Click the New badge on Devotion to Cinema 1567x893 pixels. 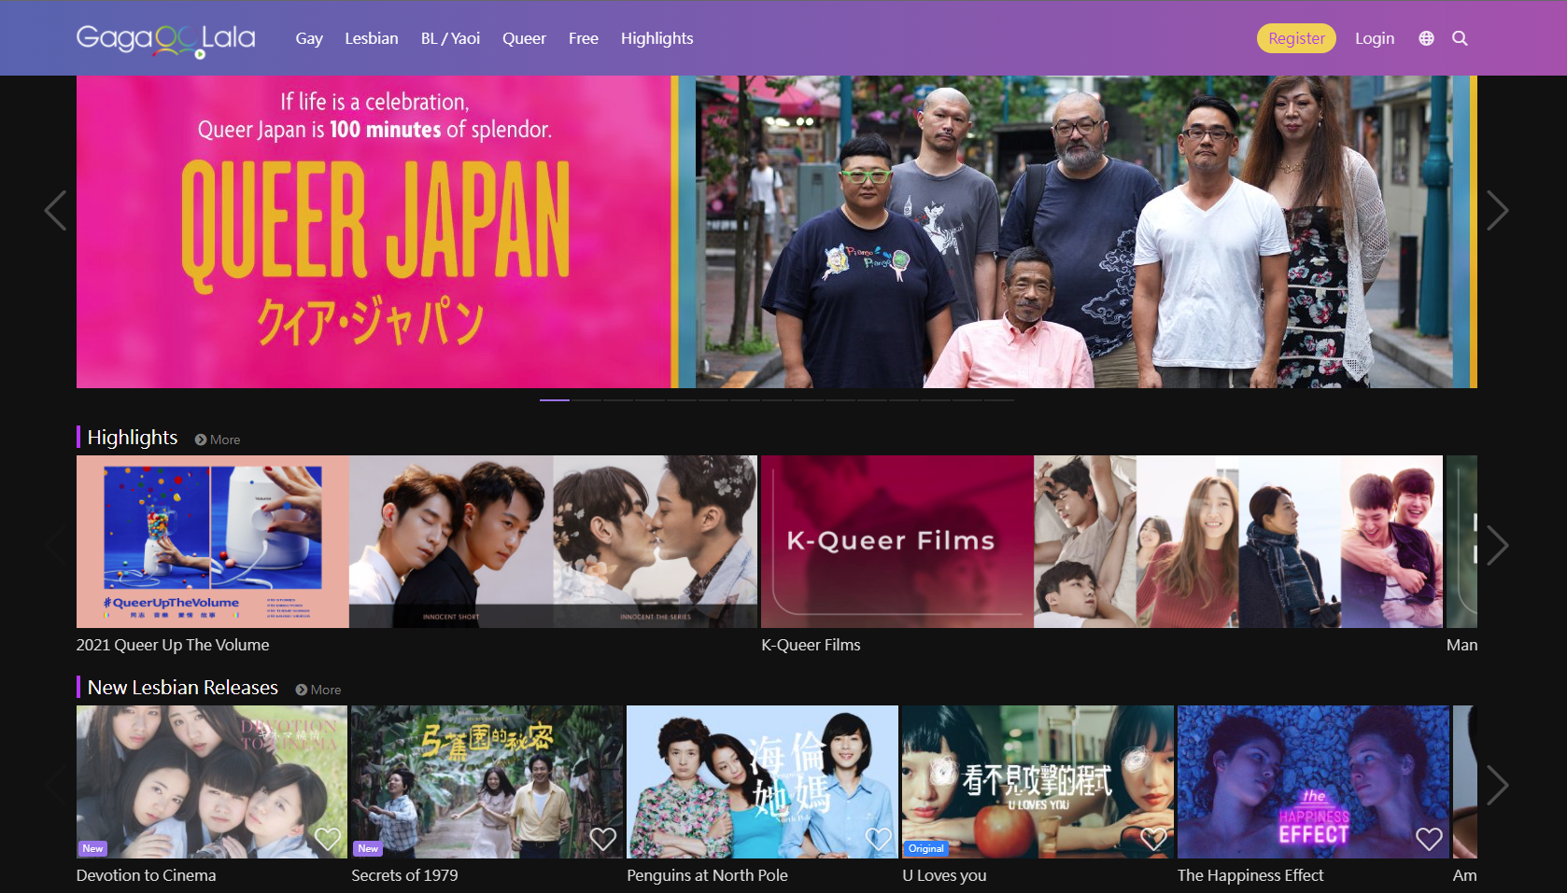(x=92, y=848)
